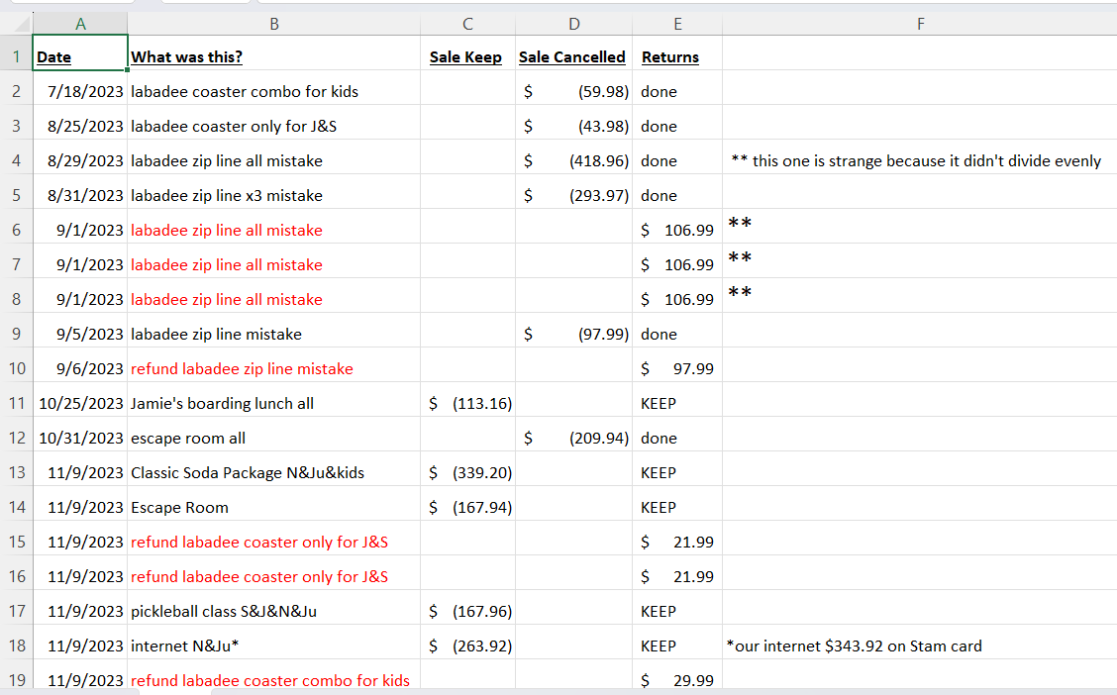Select column header F
This screenshot has width=1117, height=695.
click(x=920, y=20)
